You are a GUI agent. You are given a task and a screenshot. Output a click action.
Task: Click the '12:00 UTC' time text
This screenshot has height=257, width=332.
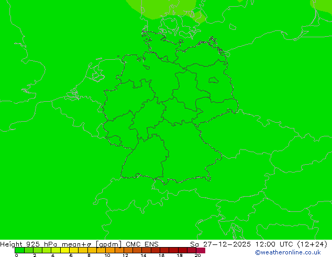tap(274, 244)
